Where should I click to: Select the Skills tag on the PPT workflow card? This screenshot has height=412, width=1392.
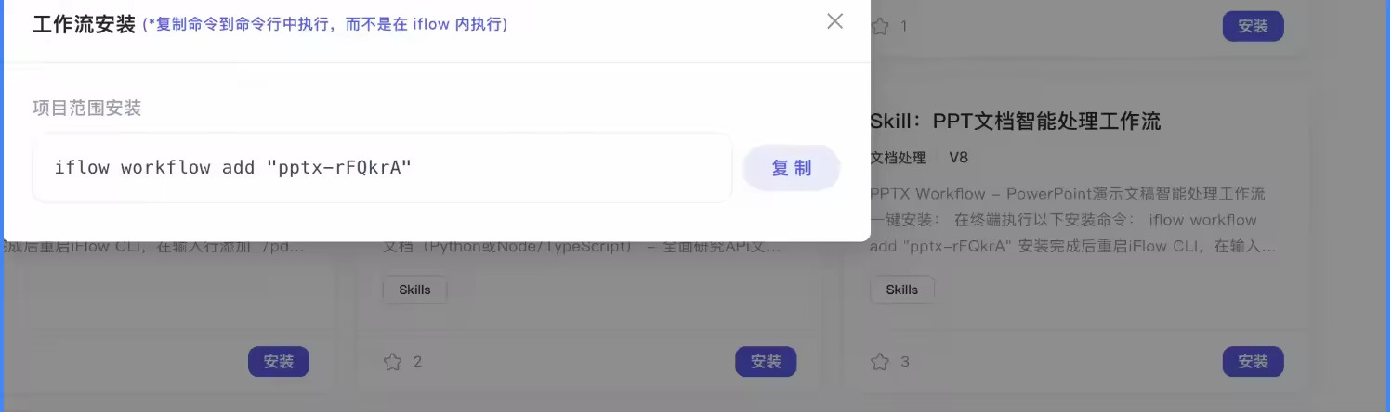pyautogui.click(x=901, y=290)
